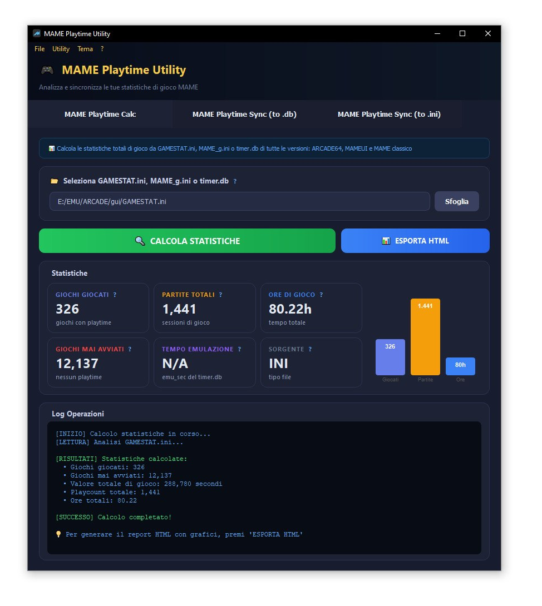542x606 pixels.
Task: Click the 12,137 giochi mai avviati value
Action: tap(77, 364)
